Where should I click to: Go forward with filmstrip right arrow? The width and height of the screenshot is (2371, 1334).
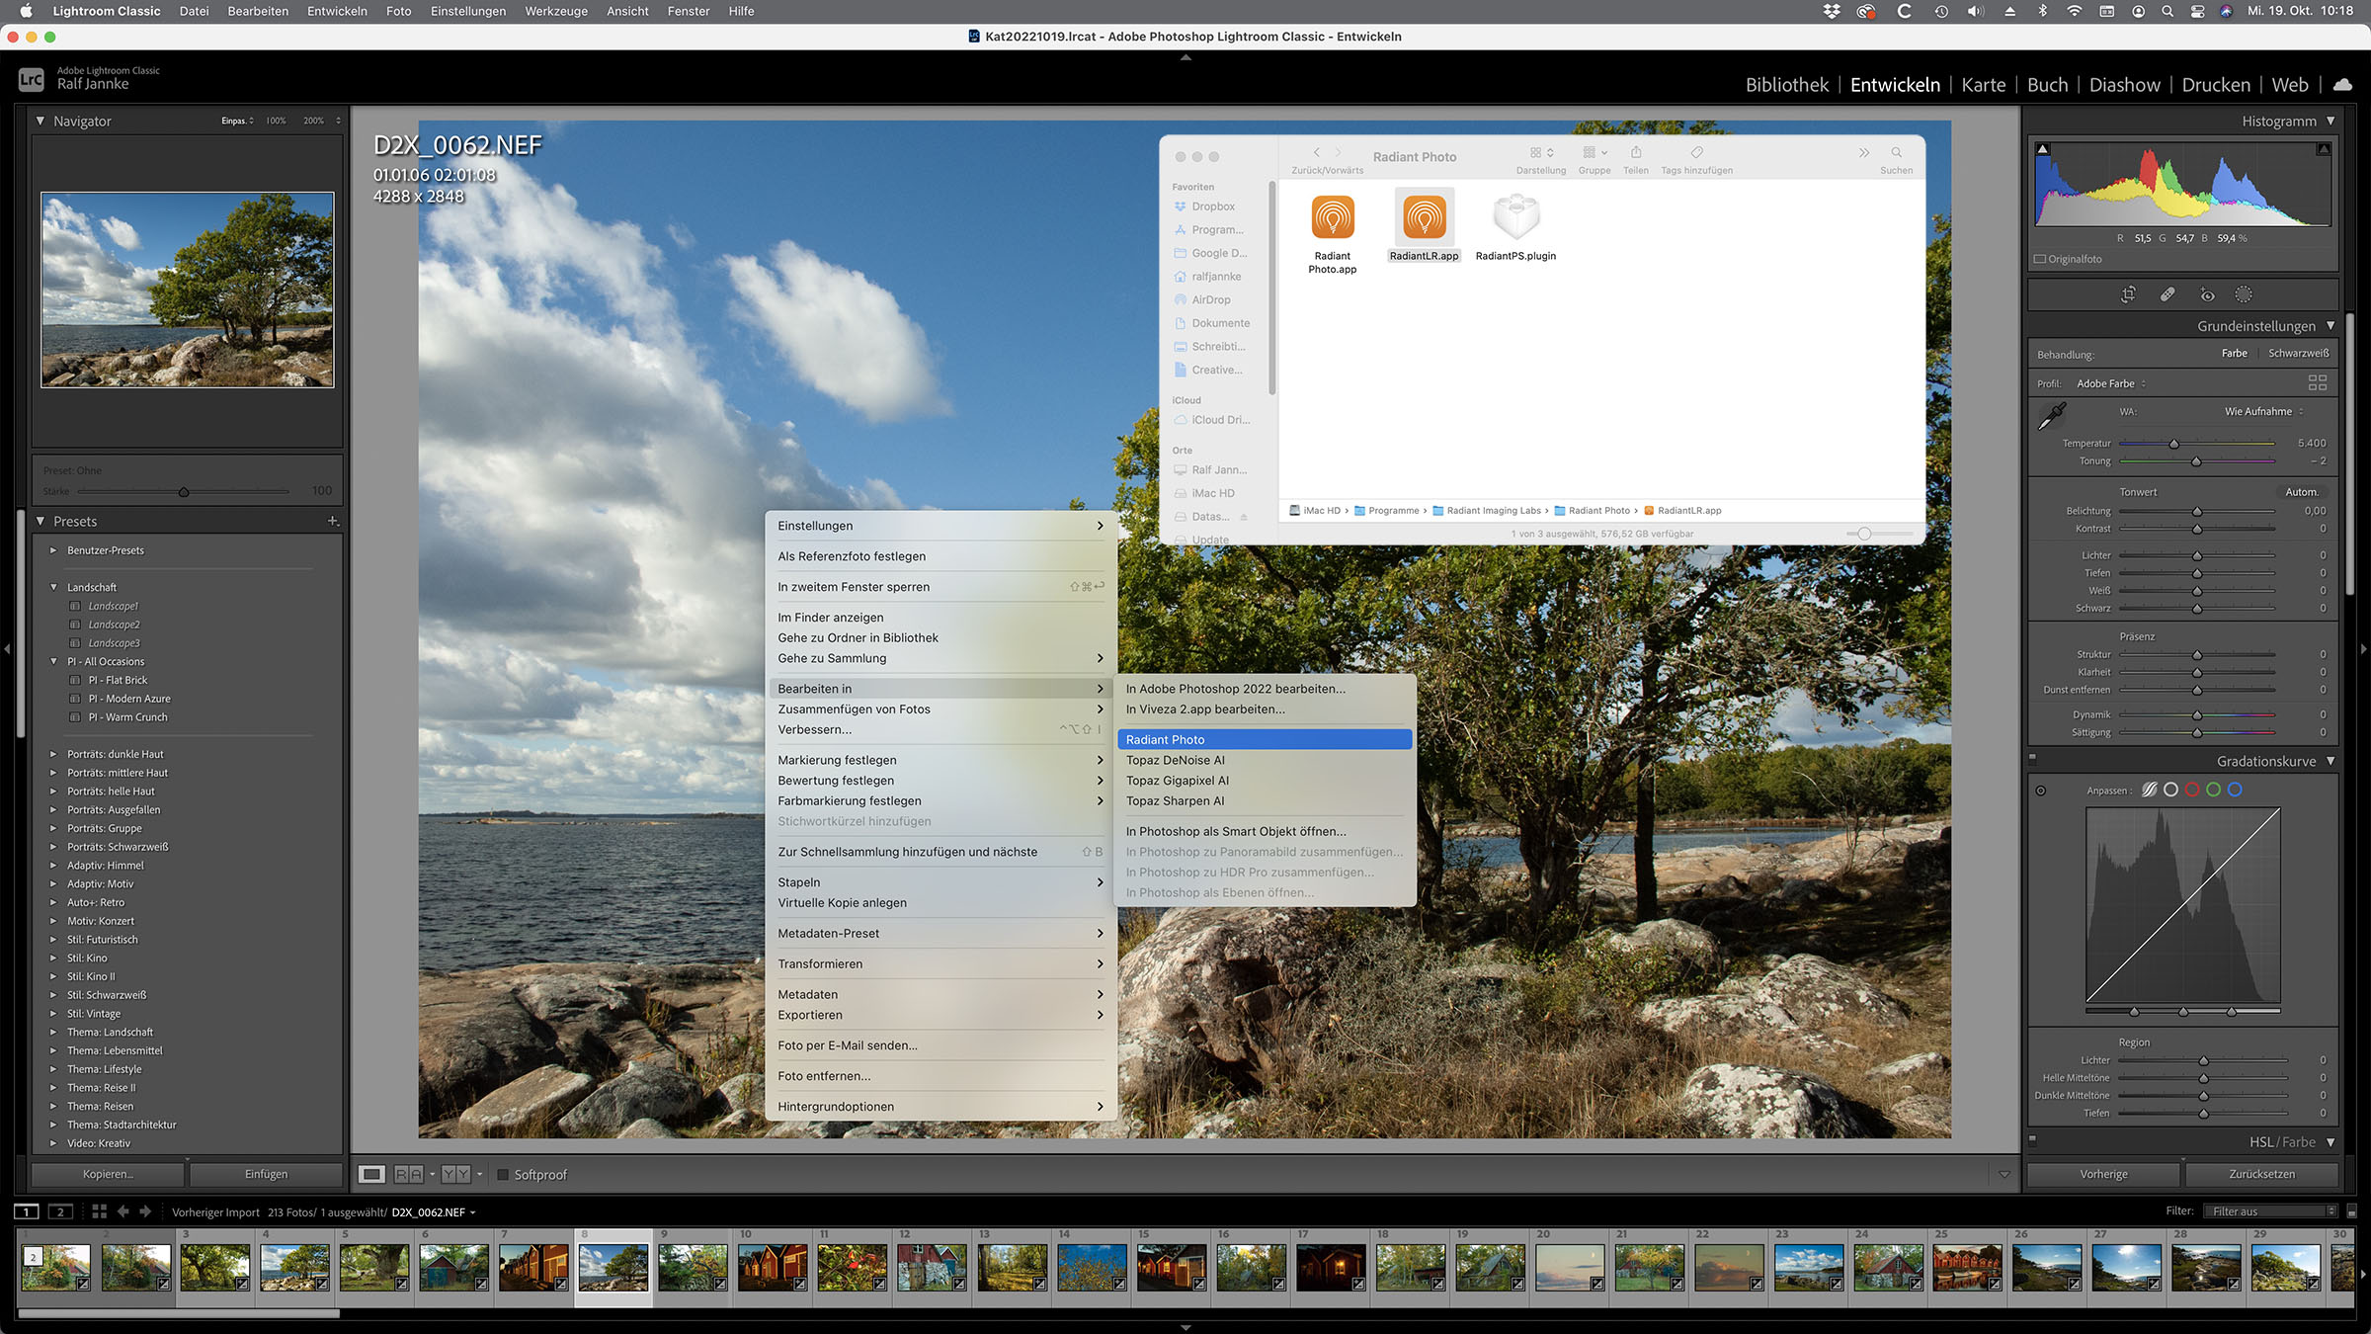coord(145,1211)
